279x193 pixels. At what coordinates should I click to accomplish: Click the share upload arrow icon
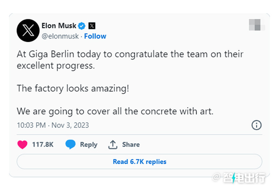click(x=113, y=145)
